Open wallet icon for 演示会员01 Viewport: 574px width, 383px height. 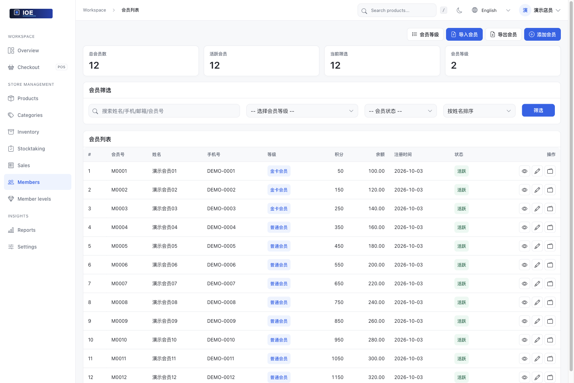[x=550, y=171]
